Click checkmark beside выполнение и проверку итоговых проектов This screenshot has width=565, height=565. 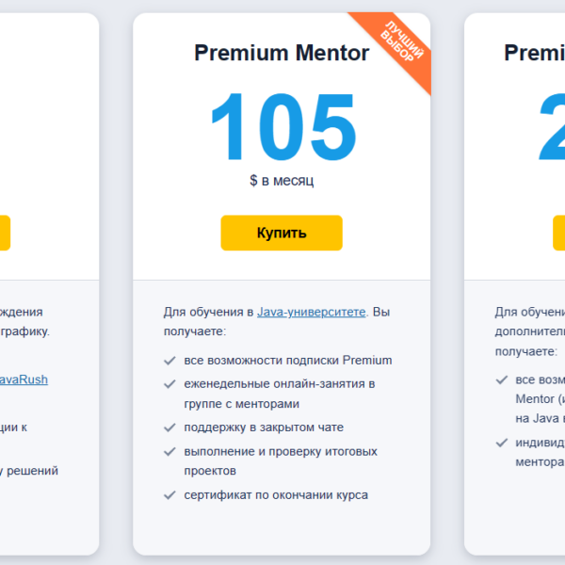click(x=169, y=452)
